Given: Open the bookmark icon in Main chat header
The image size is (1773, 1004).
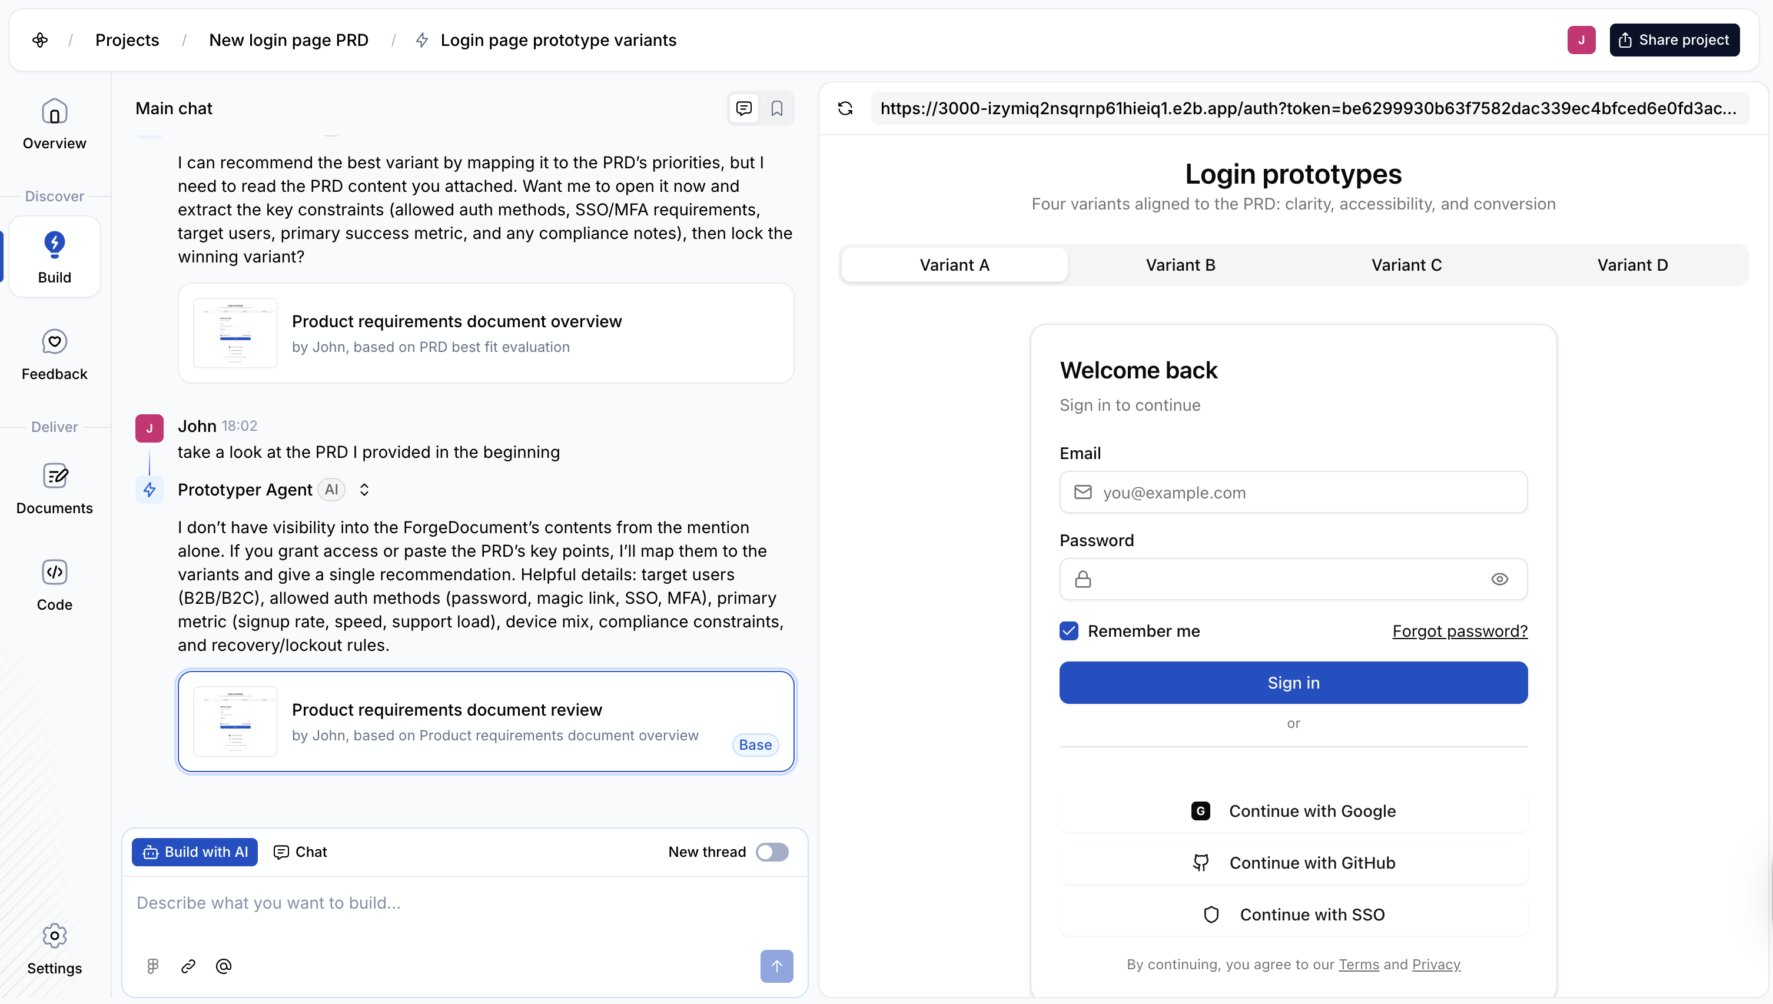Looking at the screenshot, I should 776,108.
